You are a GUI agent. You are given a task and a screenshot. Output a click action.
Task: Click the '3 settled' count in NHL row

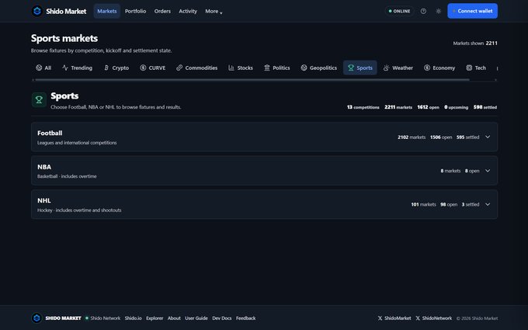point(470,204)
